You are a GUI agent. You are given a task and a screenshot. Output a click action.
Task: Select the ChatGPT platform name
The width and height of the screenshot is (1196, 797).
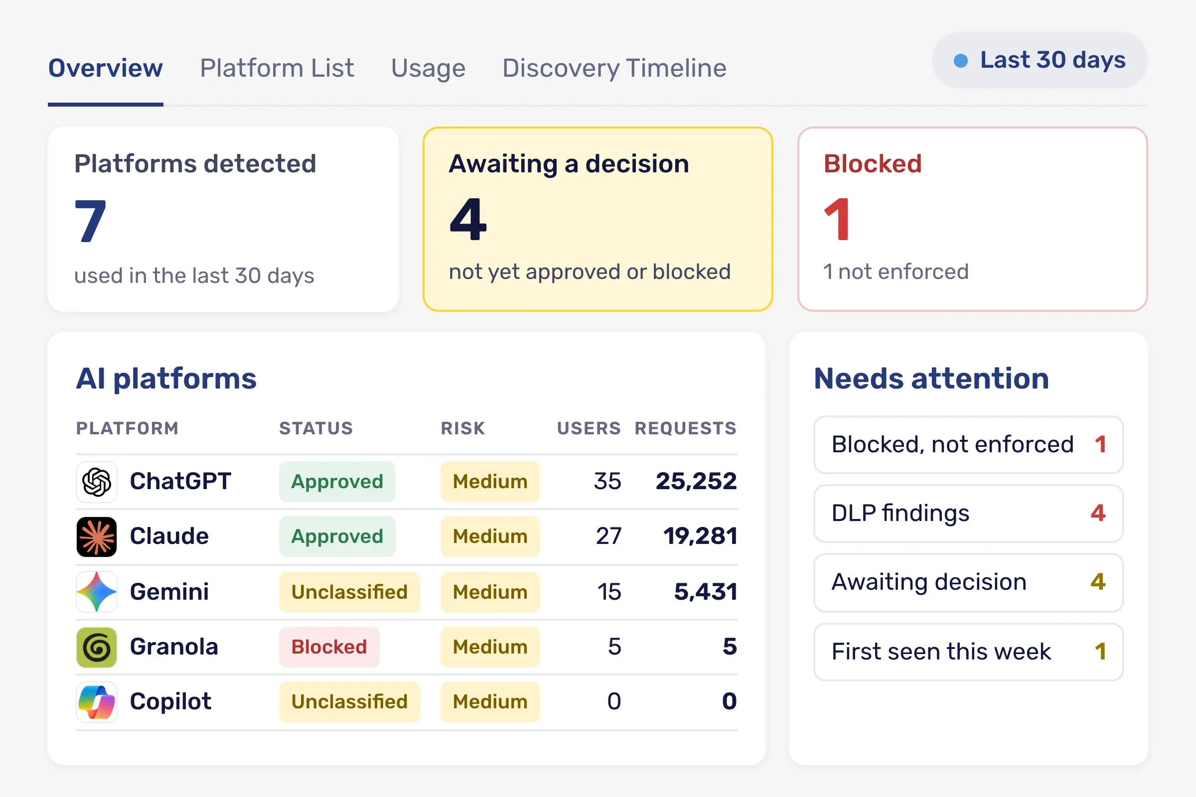tap(180, 481)
